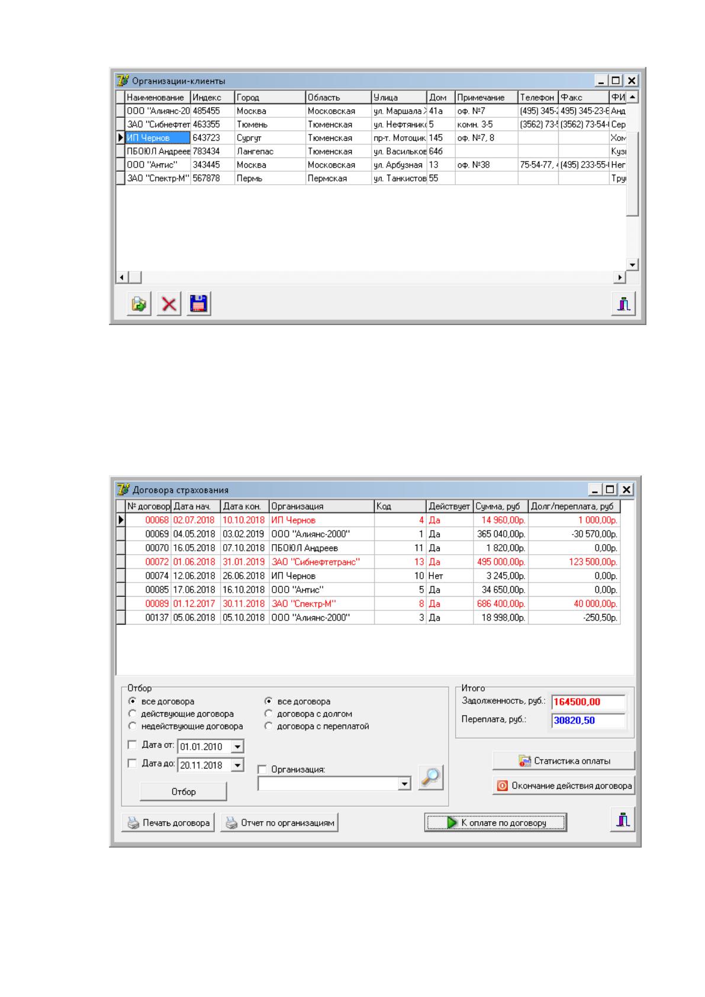
Task: Enable the Дата от checkbox
Action: coord(133,745)
